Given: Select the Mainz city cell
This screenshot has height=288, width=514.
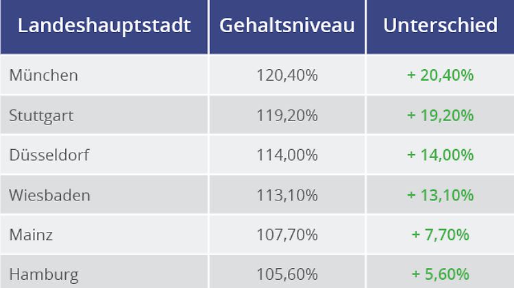Looking at the screenshot, I should pos(31,235).
